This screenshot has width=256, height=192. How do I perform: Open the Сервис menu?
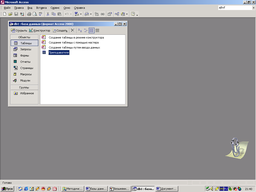coord(55,8)
